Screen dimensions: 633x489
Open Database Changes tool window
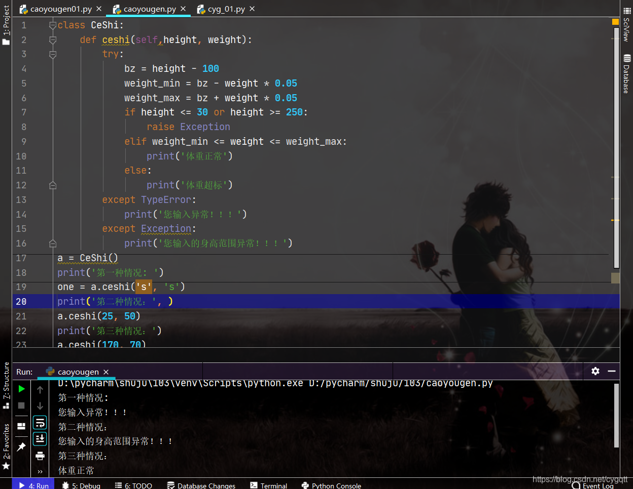pyautogui.click(x=201, y=485)
